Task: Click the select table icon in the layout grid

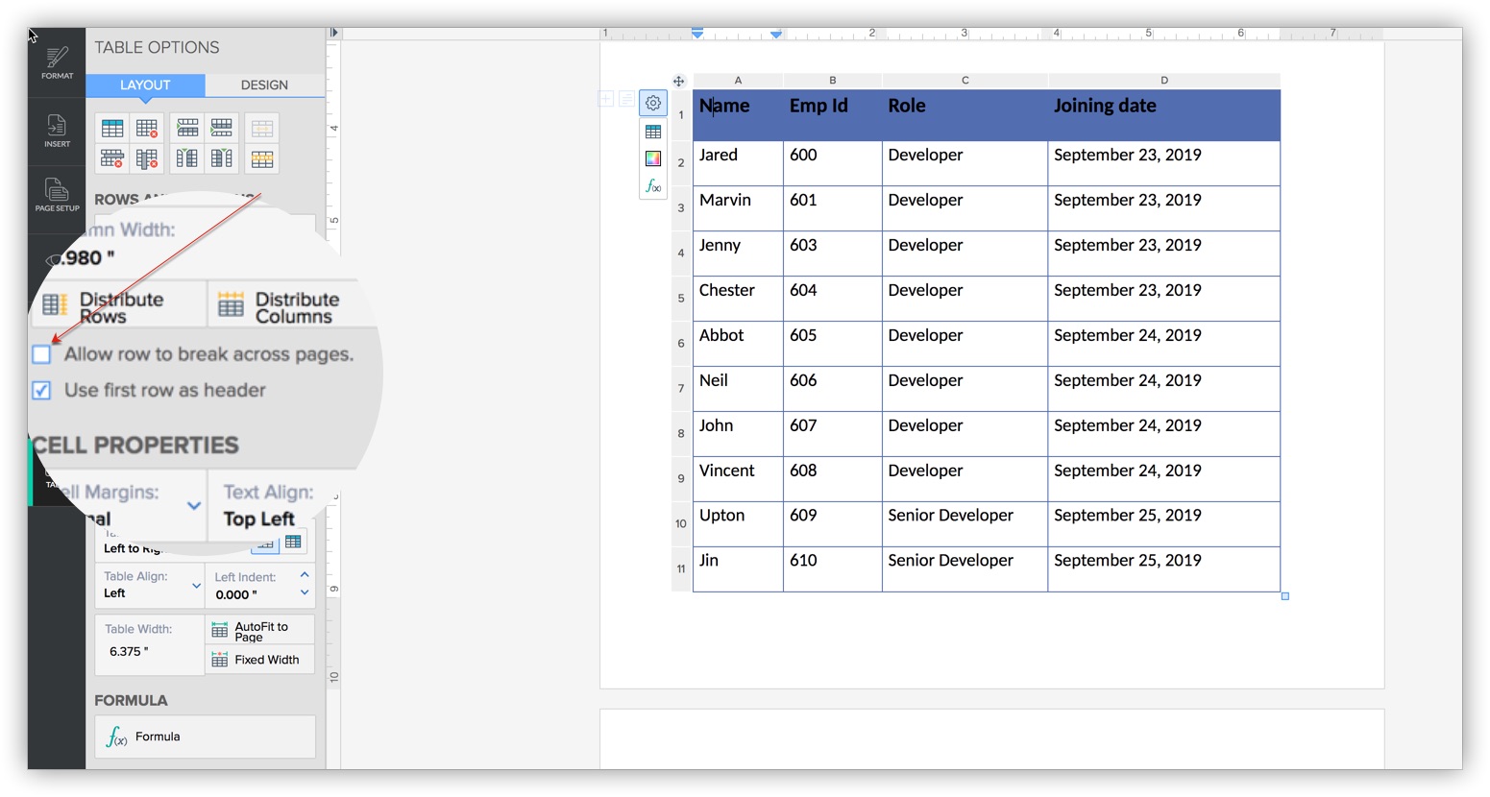Action: coord(112,128)
